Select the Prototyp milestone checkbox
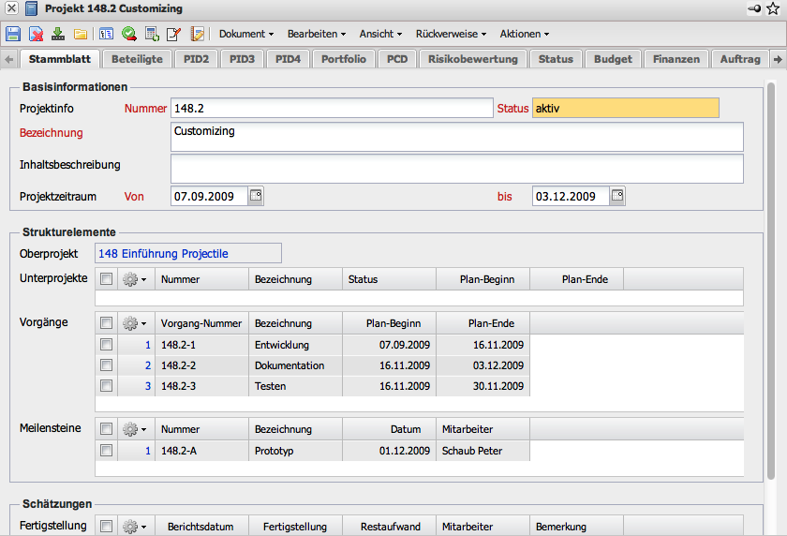This screenshot has height=536, width=787. tap(106, 451)
